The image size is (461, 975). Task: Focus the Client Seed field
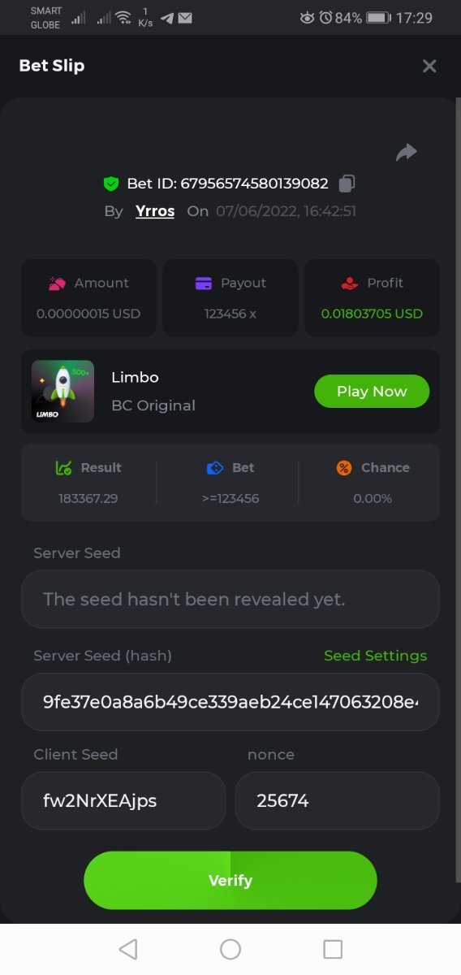click(123, 801)
